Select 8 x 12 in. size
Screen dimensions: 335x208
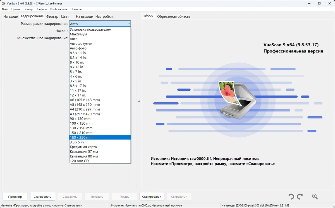100,67
